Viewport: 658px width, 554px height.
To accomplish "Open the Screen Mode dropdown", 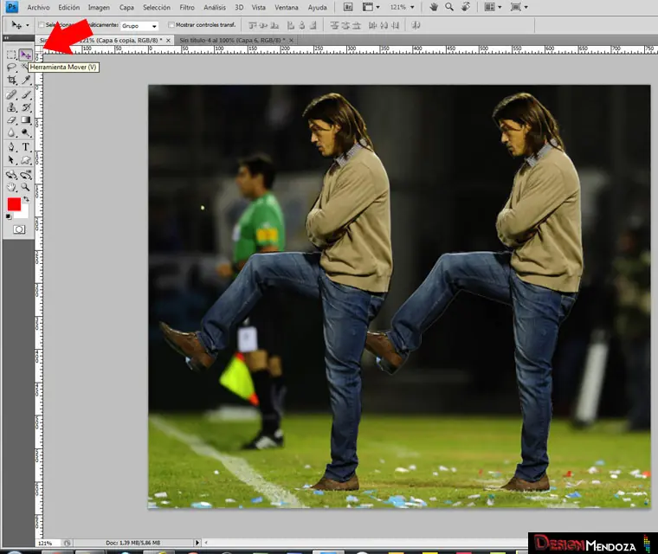I will (519, 7).
